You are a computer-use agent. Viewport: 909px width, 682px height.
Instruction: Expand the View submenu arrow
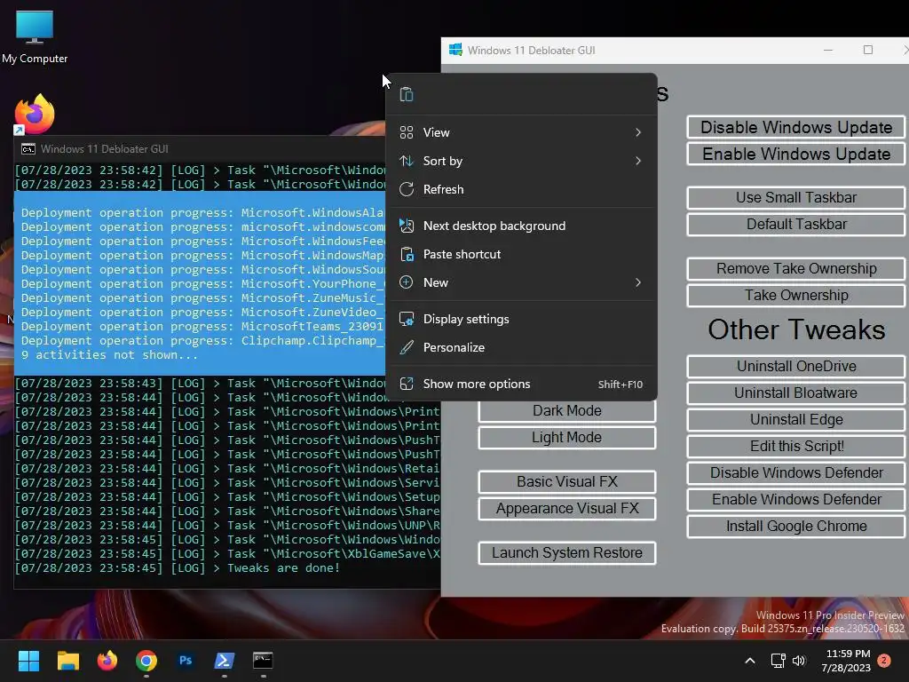click(637, 132)
